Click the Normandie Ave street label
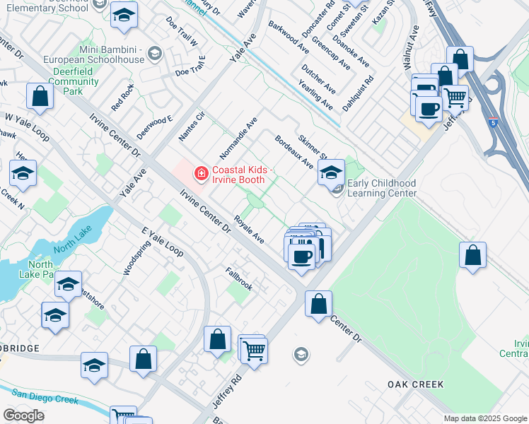 (x=238, y=139)
